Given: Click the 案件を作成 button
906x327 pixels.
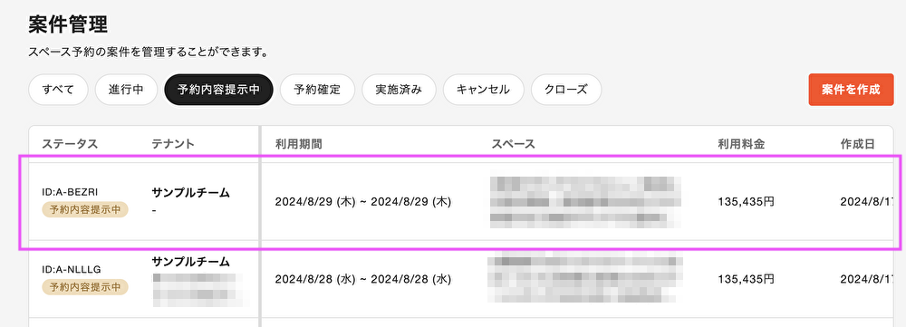Looking at the screenshot, I should coord(851,90).
